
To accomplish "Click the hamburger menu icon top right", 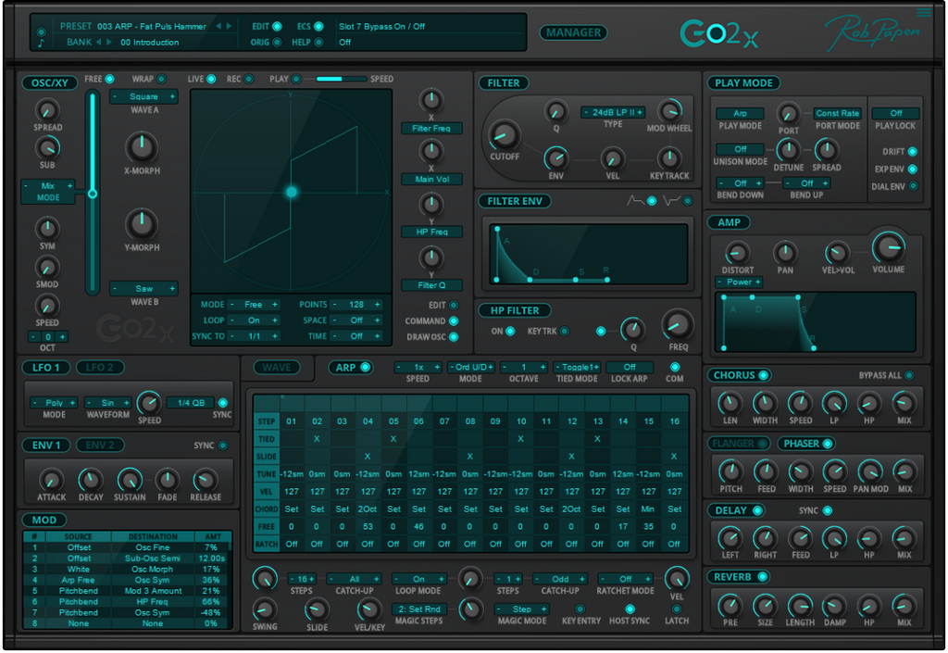I will pyautogui.click(x=924, y=13).
